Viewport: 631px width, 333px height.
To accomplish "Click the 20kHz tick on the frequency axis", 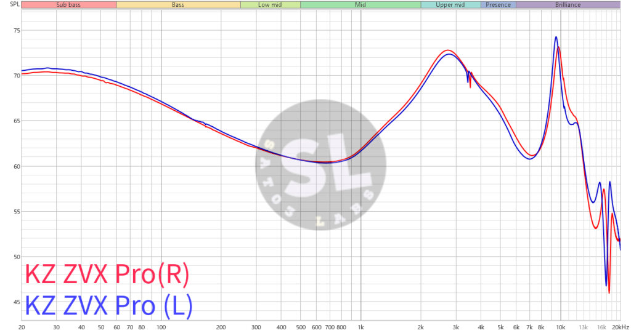I will 620,327.
